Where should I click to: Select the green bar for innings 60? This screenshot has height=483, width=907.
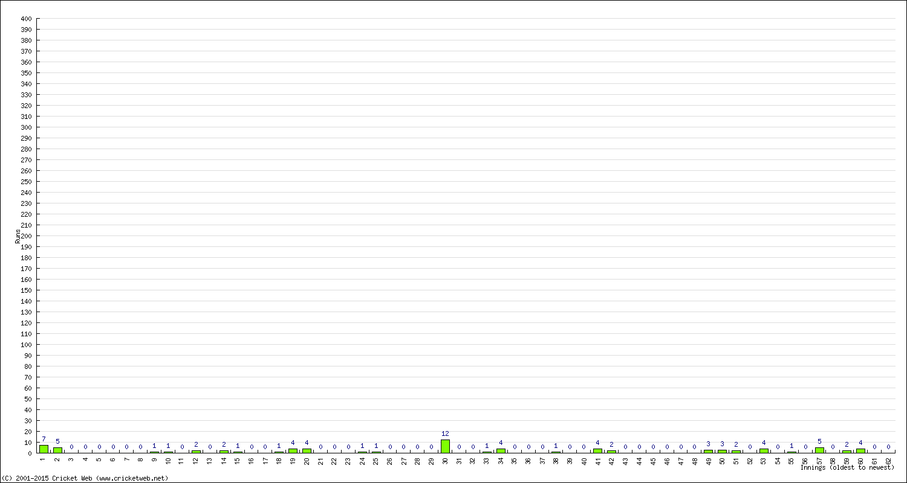click(860, 450)
